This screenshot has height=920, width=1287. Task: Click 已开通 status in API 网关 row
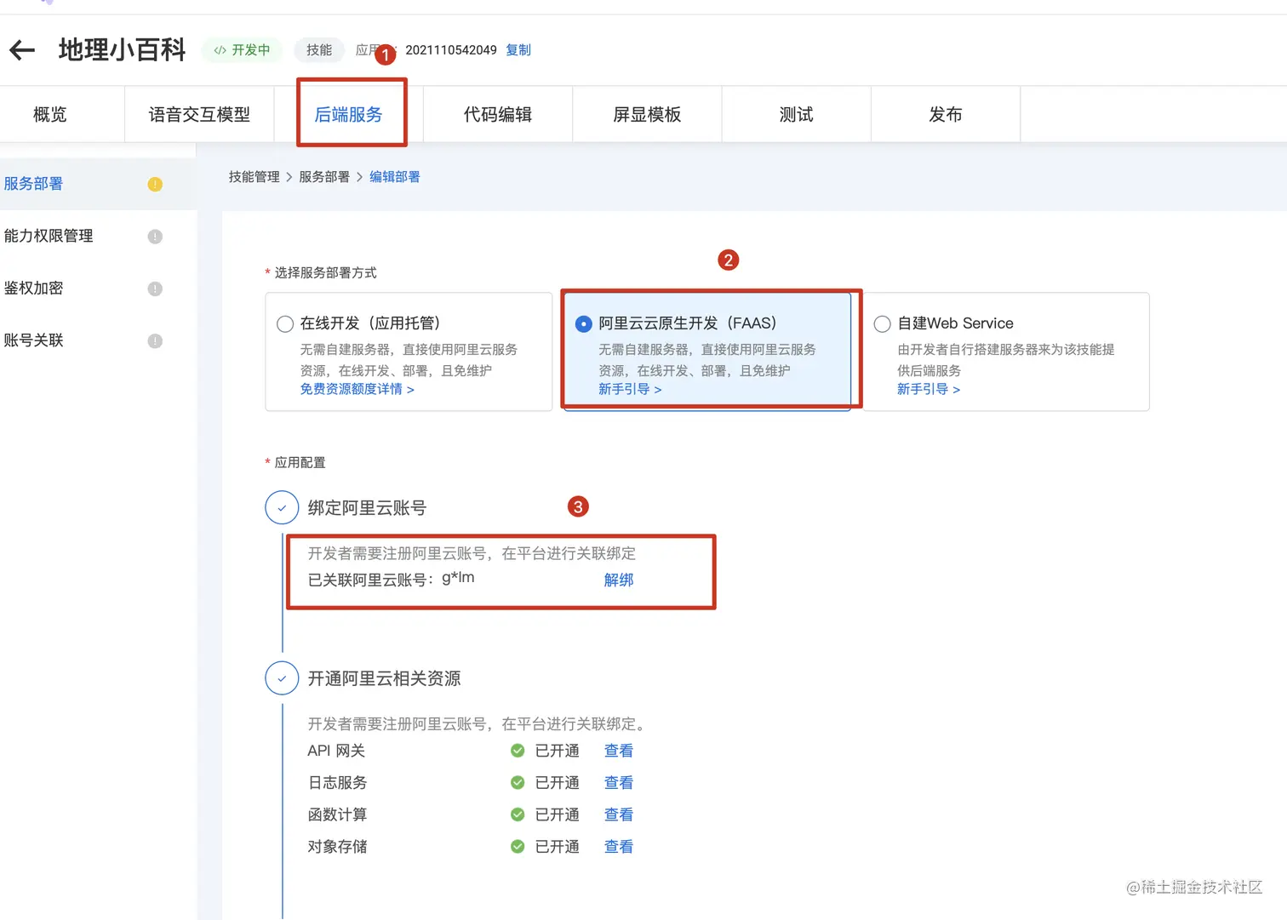pyautogui.click(x=557, y=751)
